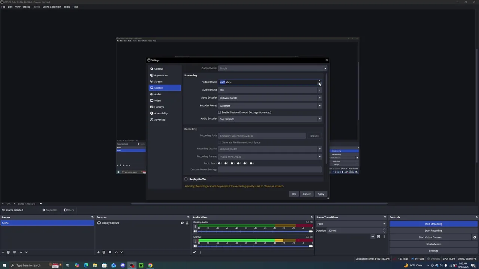Click OK in Settings dialog

(x=294, y=194)
